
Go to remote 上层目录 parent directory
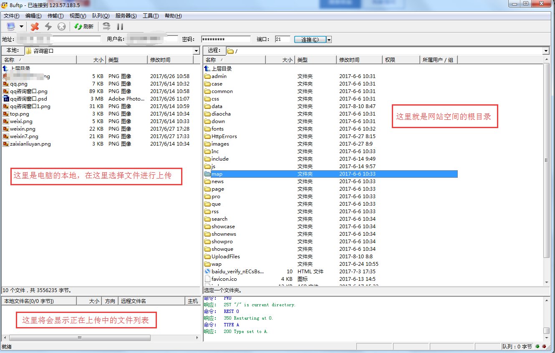pos(221,69)
